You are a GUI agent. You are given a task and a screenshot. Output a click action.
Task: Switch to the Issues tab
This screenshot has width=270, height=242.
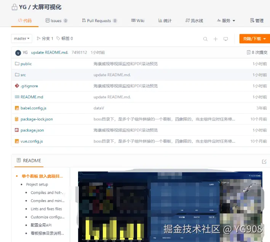(56, 21)
